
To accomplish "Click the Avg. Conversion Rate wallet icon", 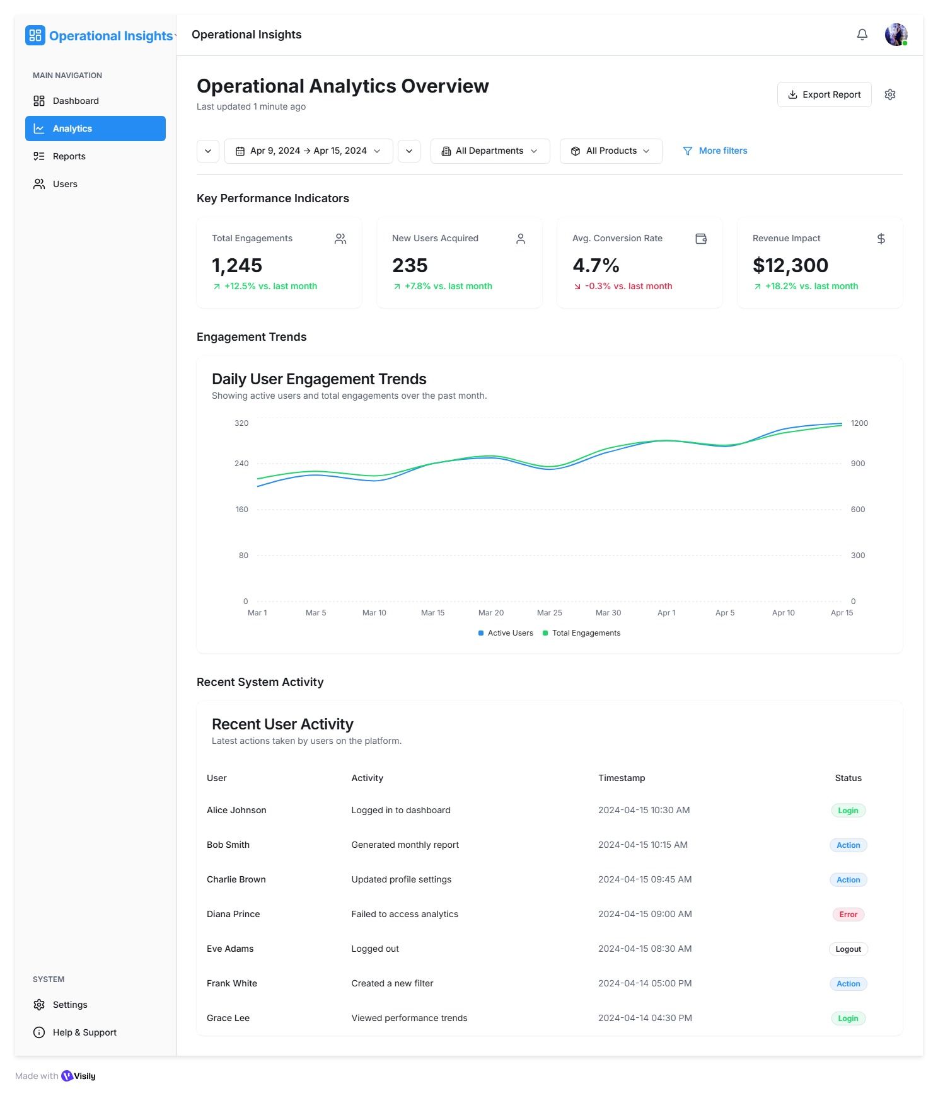I will (x=700, y=239).
